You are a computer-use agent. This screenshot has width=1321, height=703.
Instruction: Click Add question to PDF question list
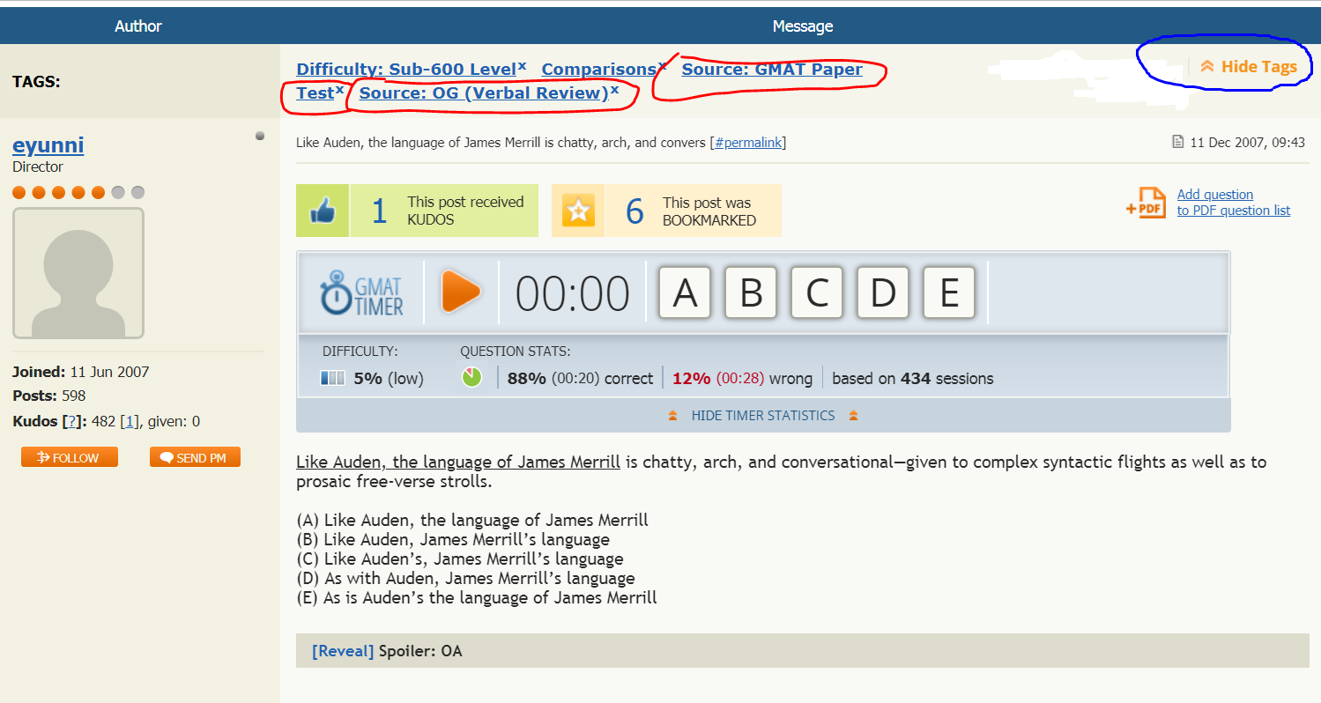coord(1234,203)
